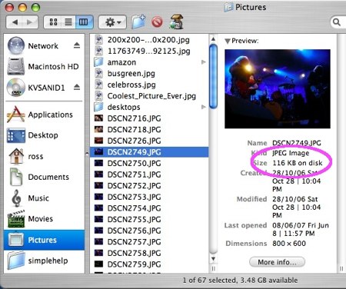Click the file column resize handle
Image resolution: width=346 pixels, height=289 pixels.
pos(213,269)
